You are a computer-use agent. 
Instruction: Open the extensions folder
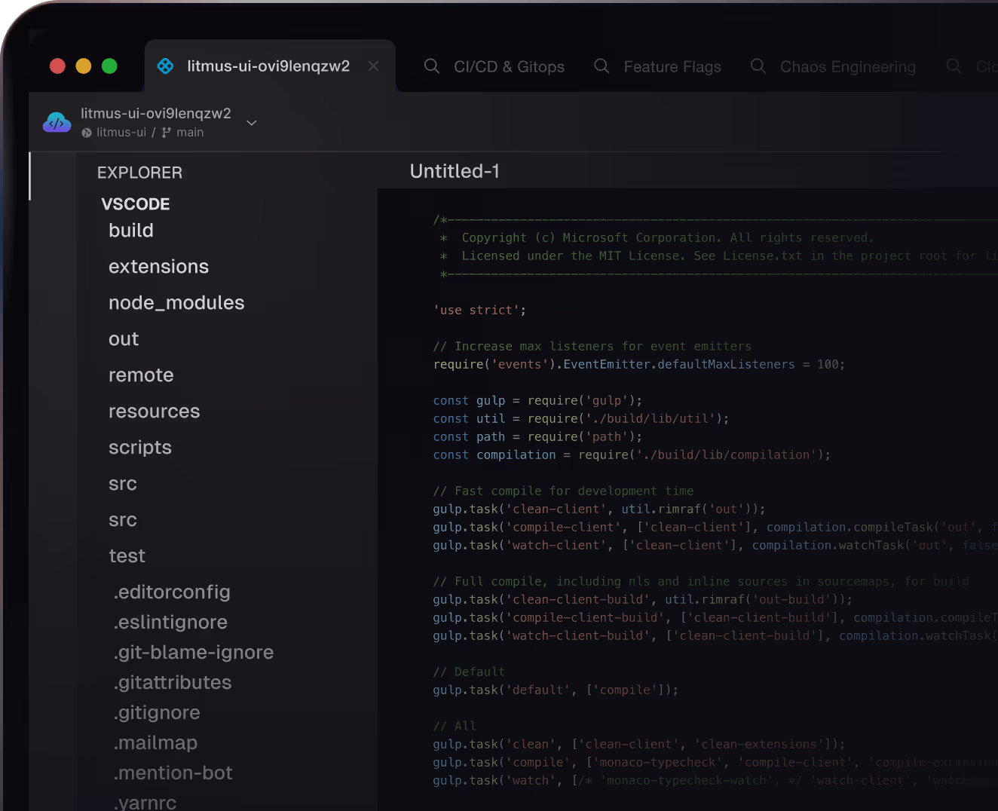click(158, 267)
